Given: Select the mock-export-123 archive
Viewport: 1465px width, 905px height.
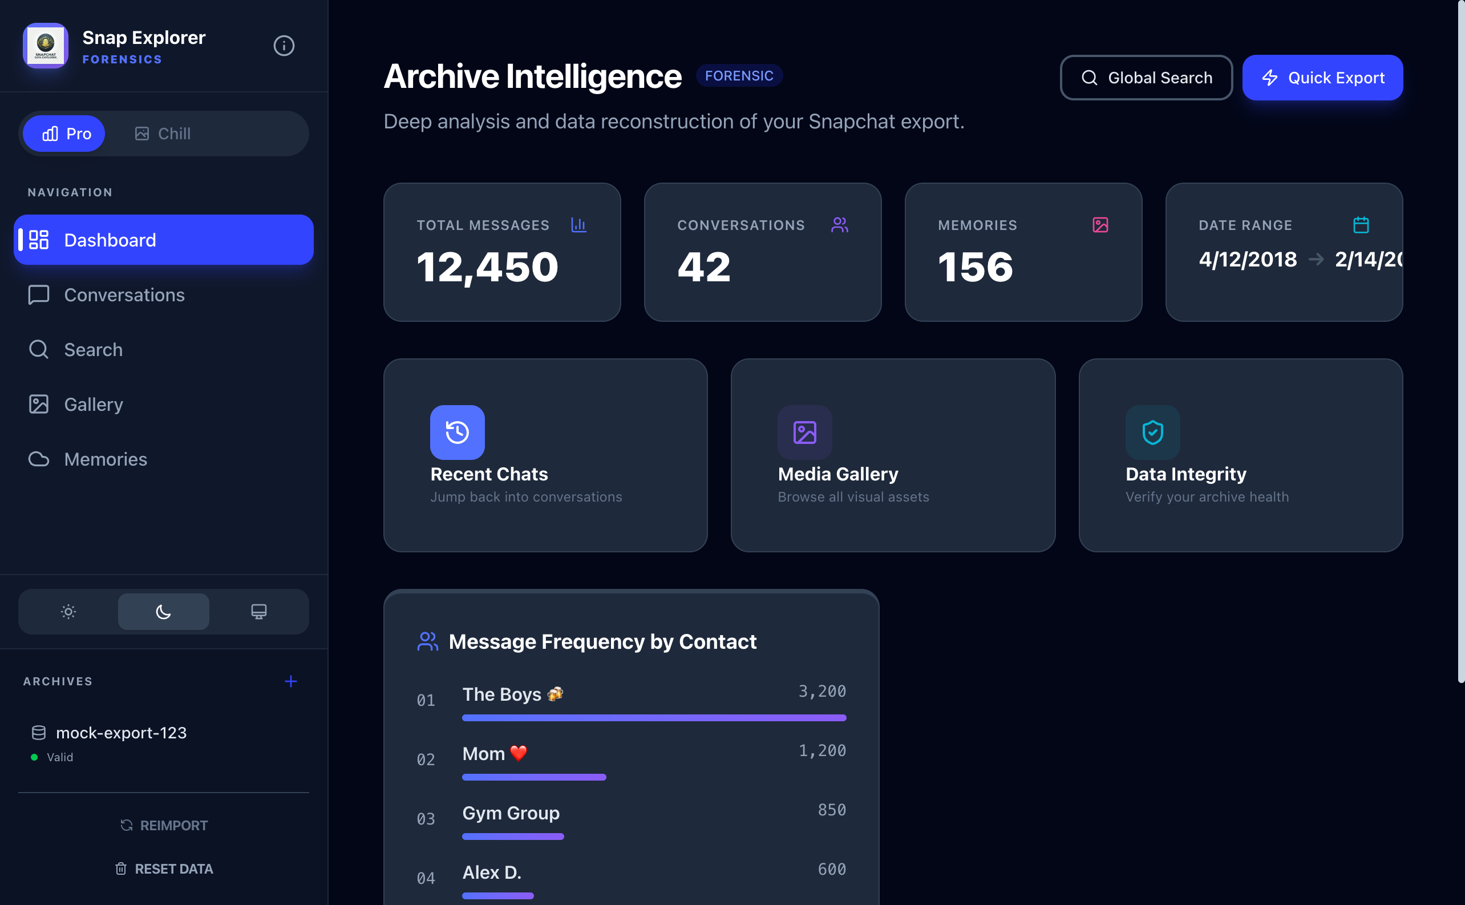Looking at the screenshot, I should pos(121,733).
